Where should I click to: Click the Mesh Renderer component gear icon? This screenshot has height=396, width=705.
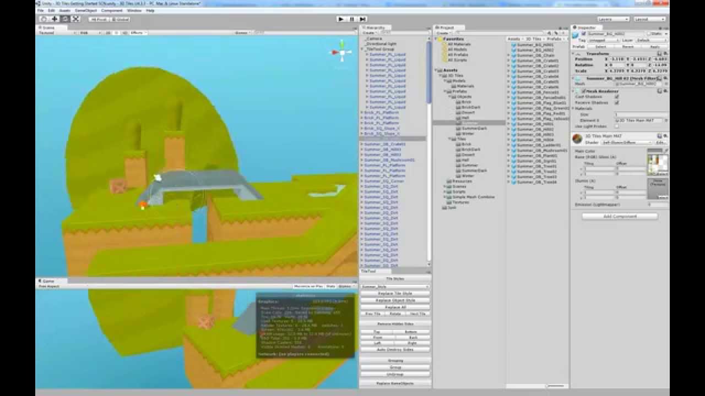pos(665,91)
